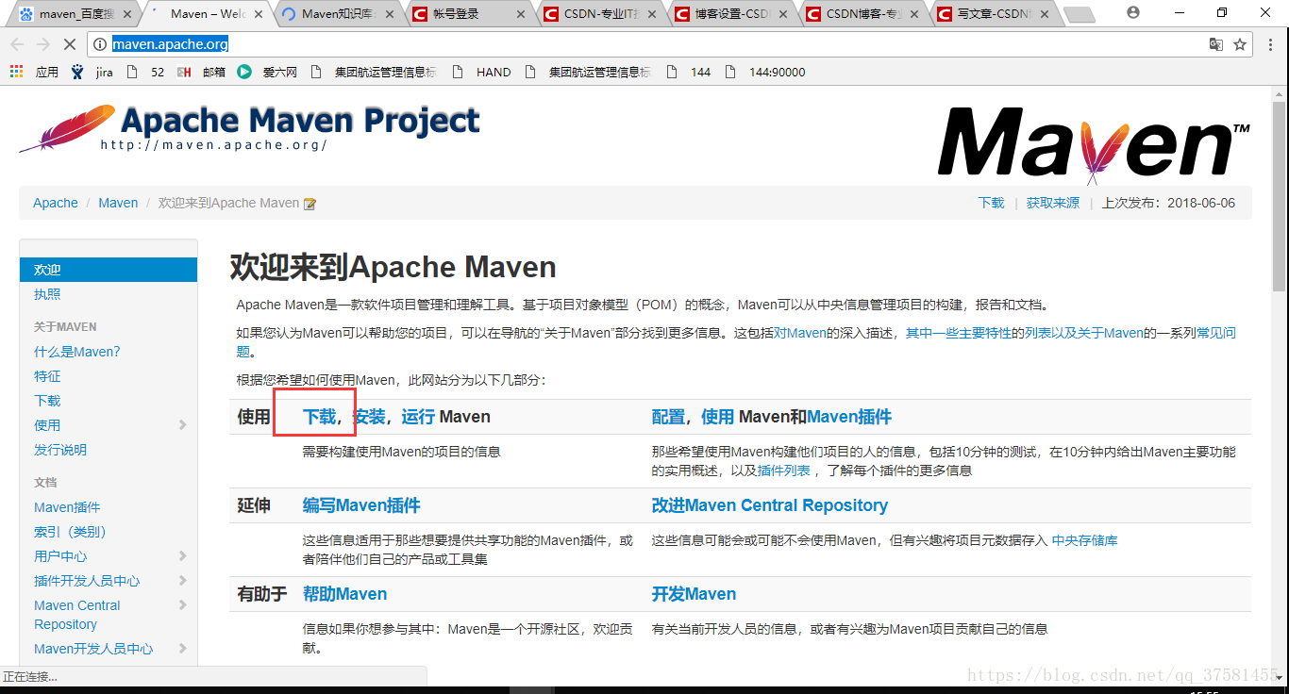Click Maven in the breadcrumb

[118, 203]
